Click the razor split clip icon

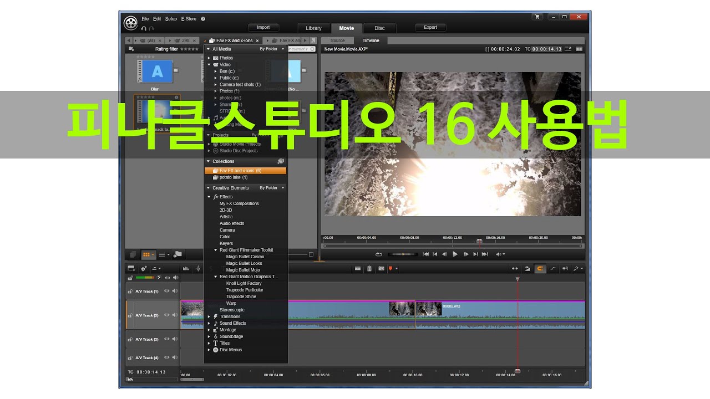(x=358, y=269)
